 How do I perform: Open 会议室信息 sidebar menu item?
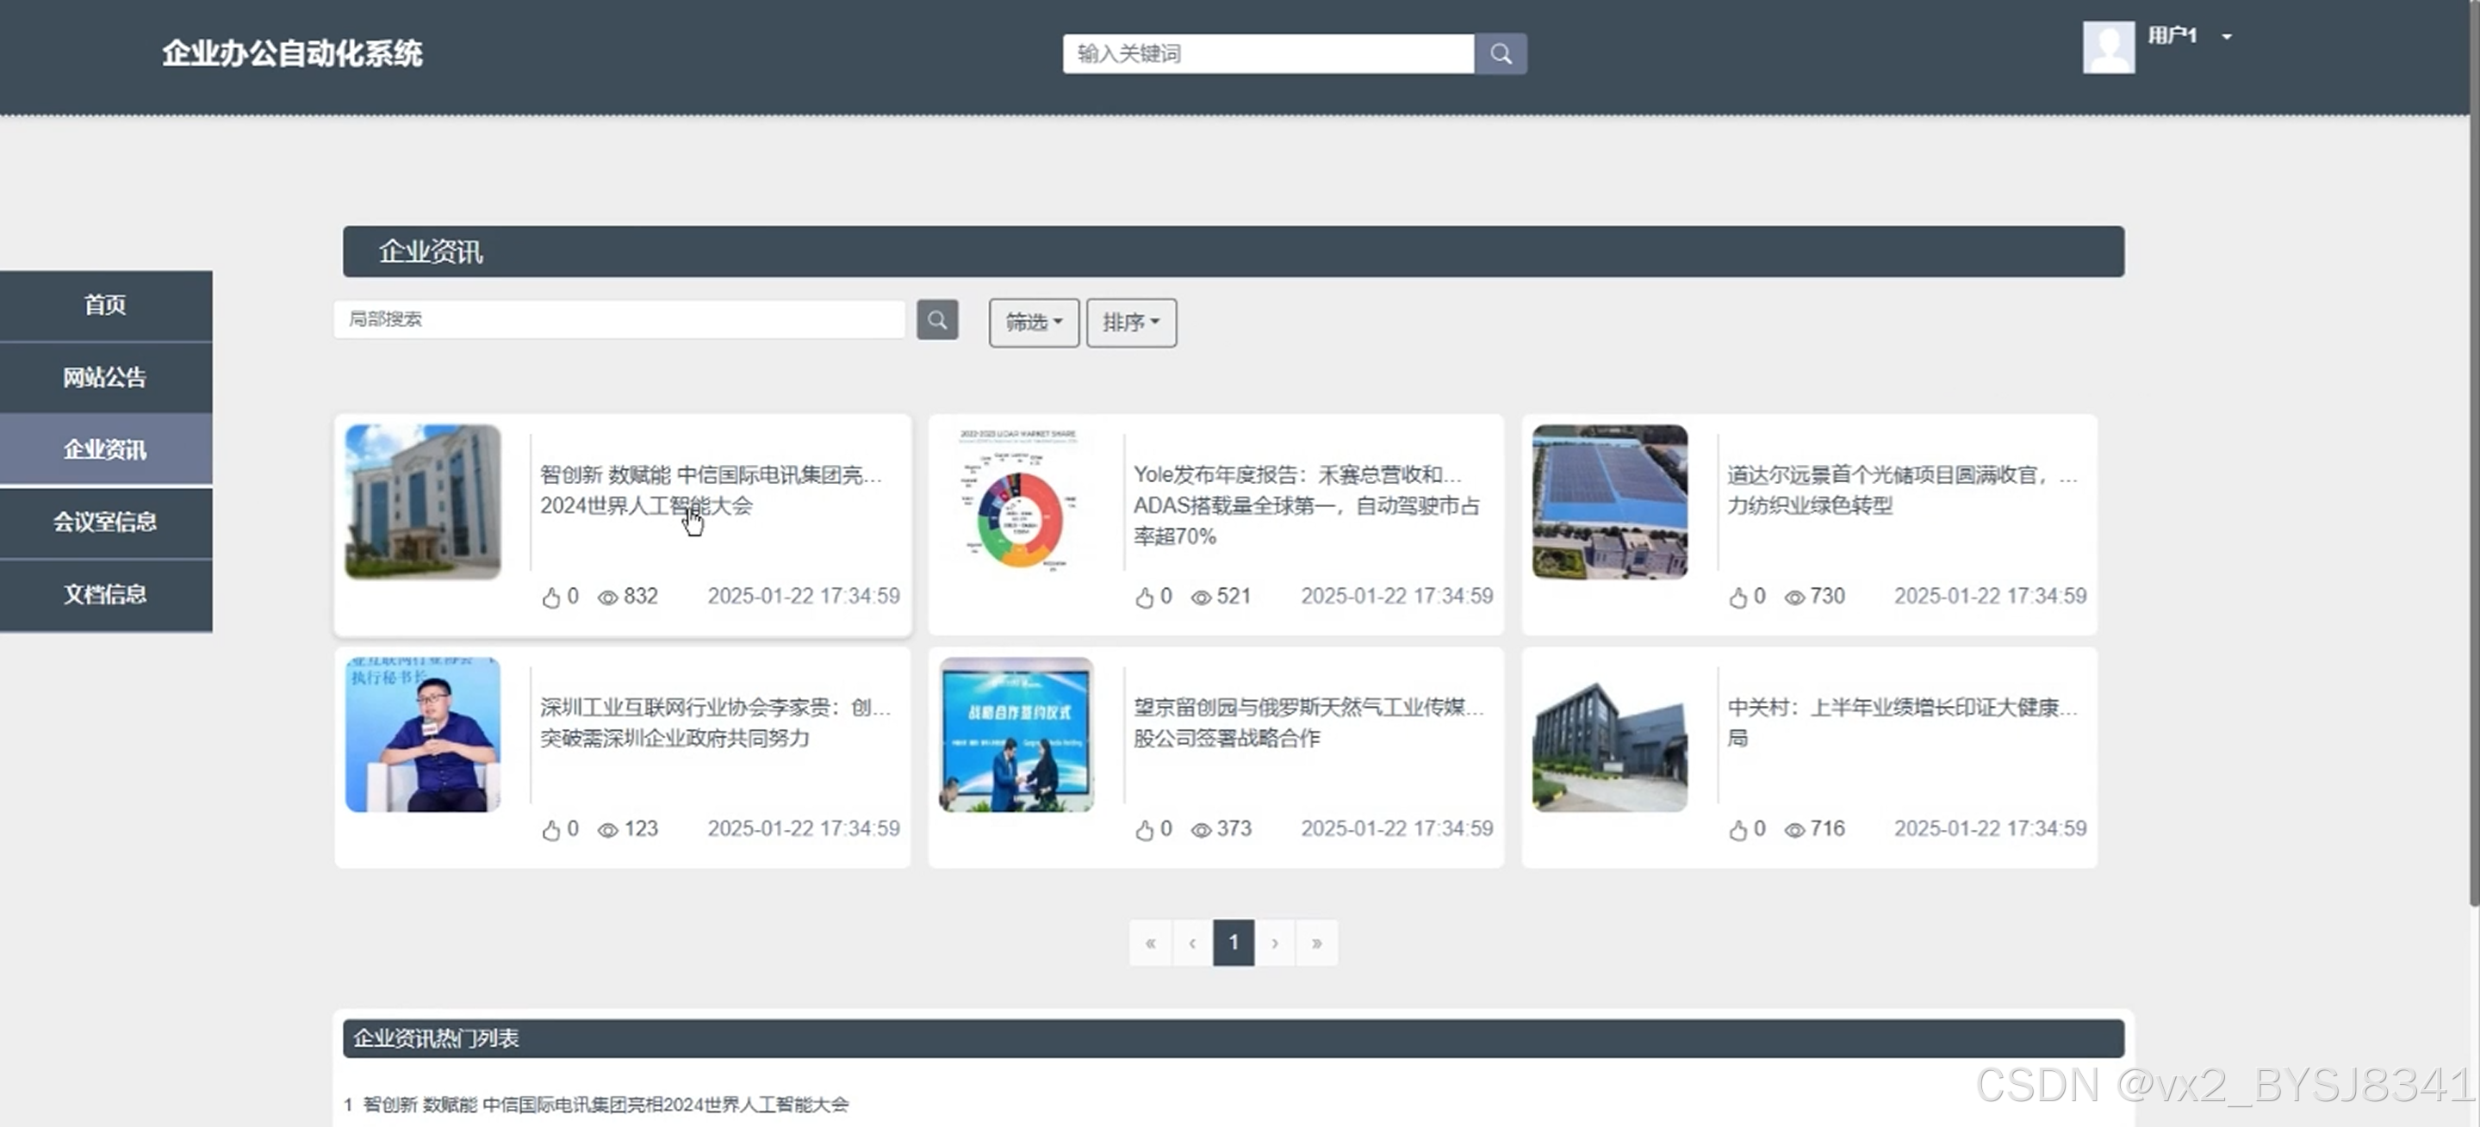tap(105, 522)
